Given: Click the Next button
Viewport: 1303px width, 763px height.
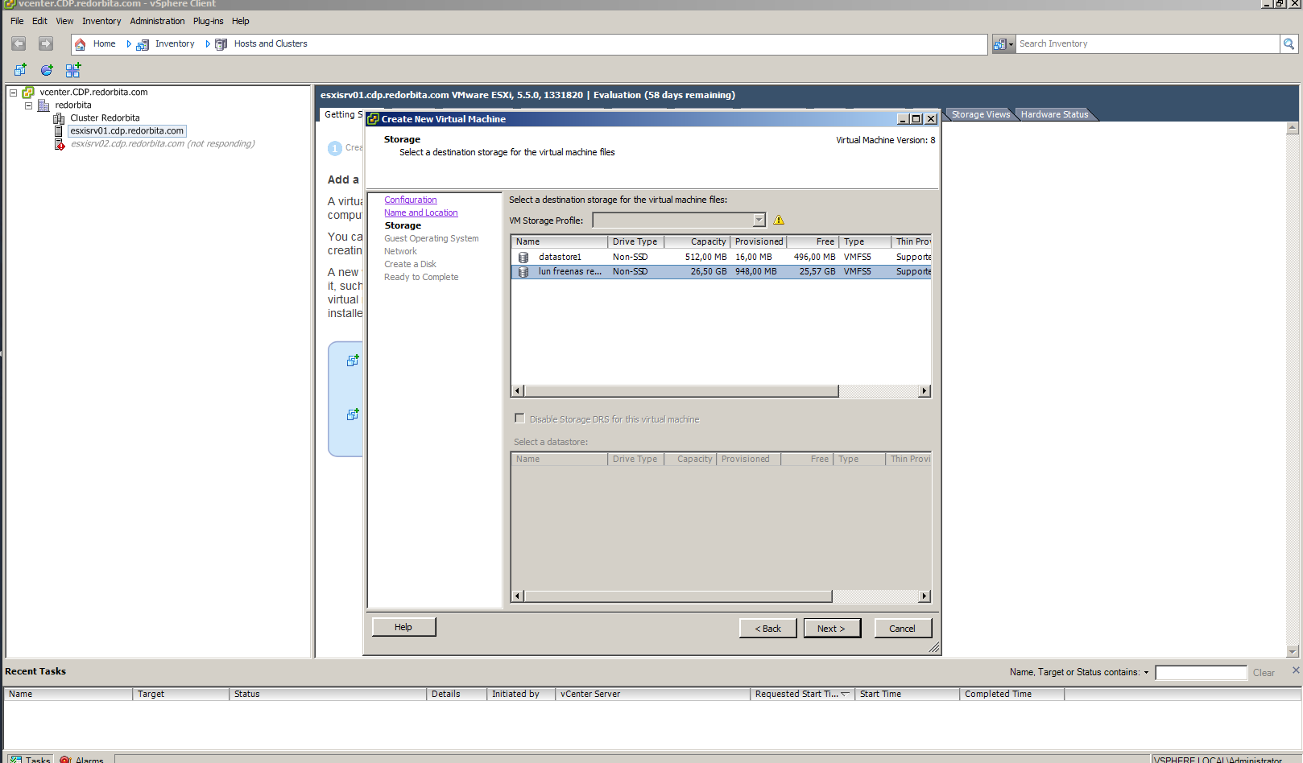Looking at the screenshot, I should click(831, 629).
